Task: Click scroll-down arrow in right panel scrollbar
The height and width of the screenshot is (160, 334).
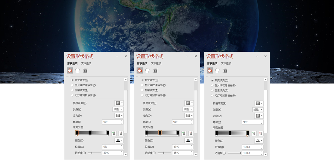Action: point(266,155)
